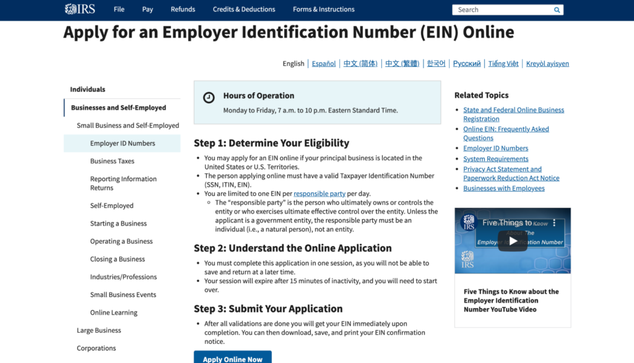634x363 pixels.
Task: Click the IRS logo in the header
Action: point(80,9)
